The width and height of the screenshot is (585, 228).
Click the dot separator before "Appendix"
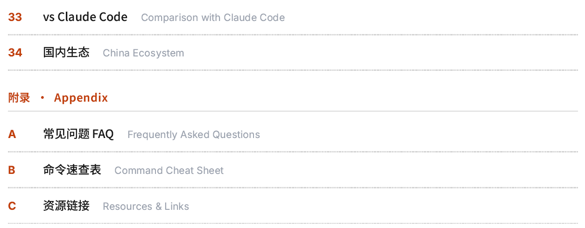[42, 98]
